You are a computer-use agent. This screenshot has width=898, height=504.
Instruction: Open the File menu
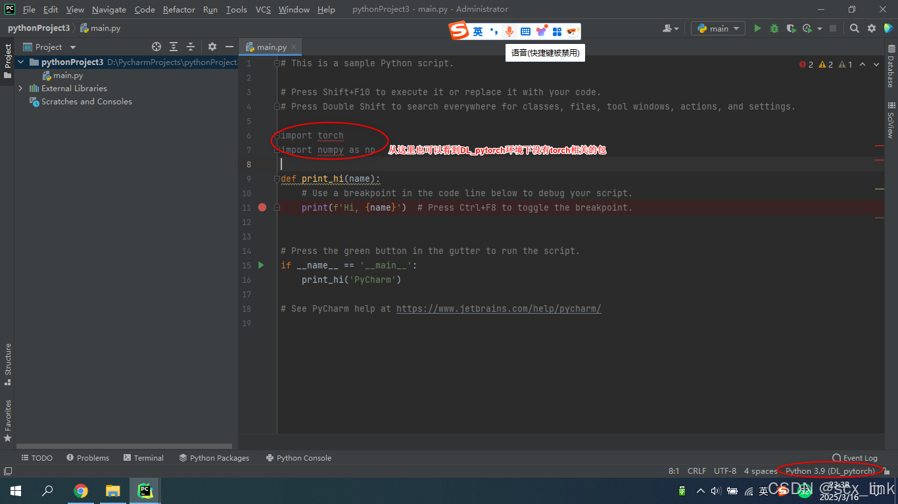29,9
